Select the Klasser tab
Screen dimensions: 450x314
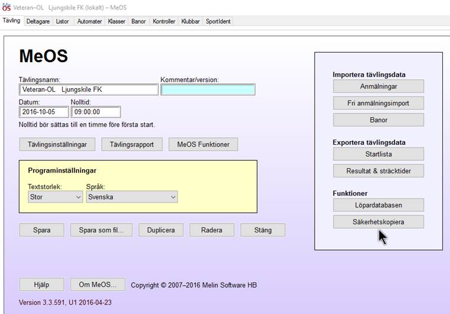pyautogui.click(x=116, y=21)
